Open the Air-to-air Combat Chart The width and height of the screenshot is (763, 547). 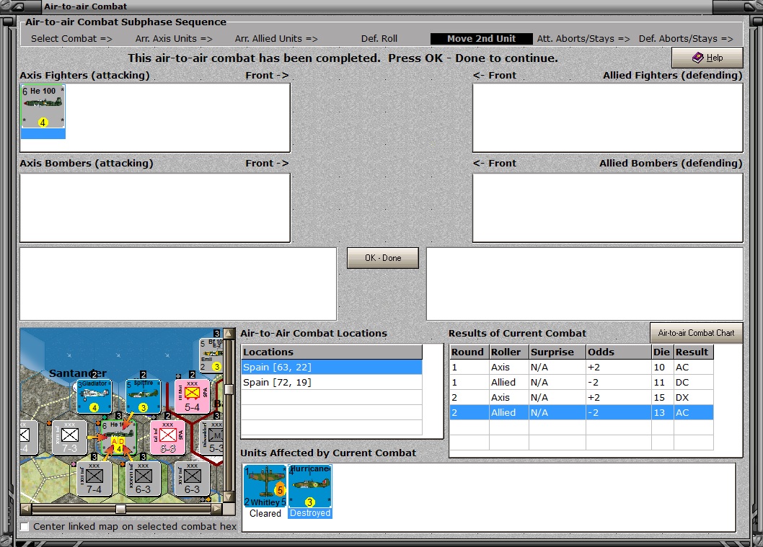click(696, 333)
